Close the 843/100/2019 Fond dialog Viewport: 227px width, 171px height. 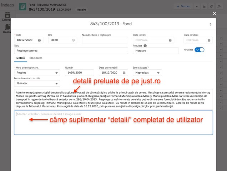click(215, 13)
